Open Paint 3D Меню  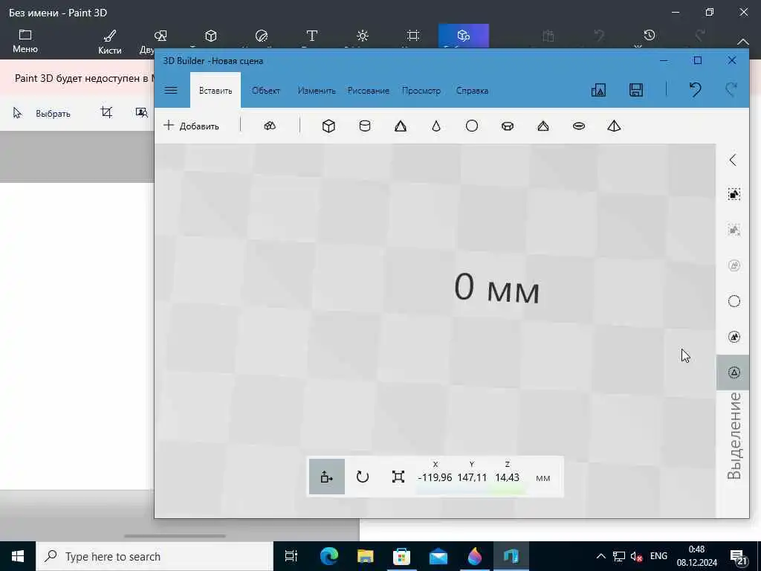[25, 42]
